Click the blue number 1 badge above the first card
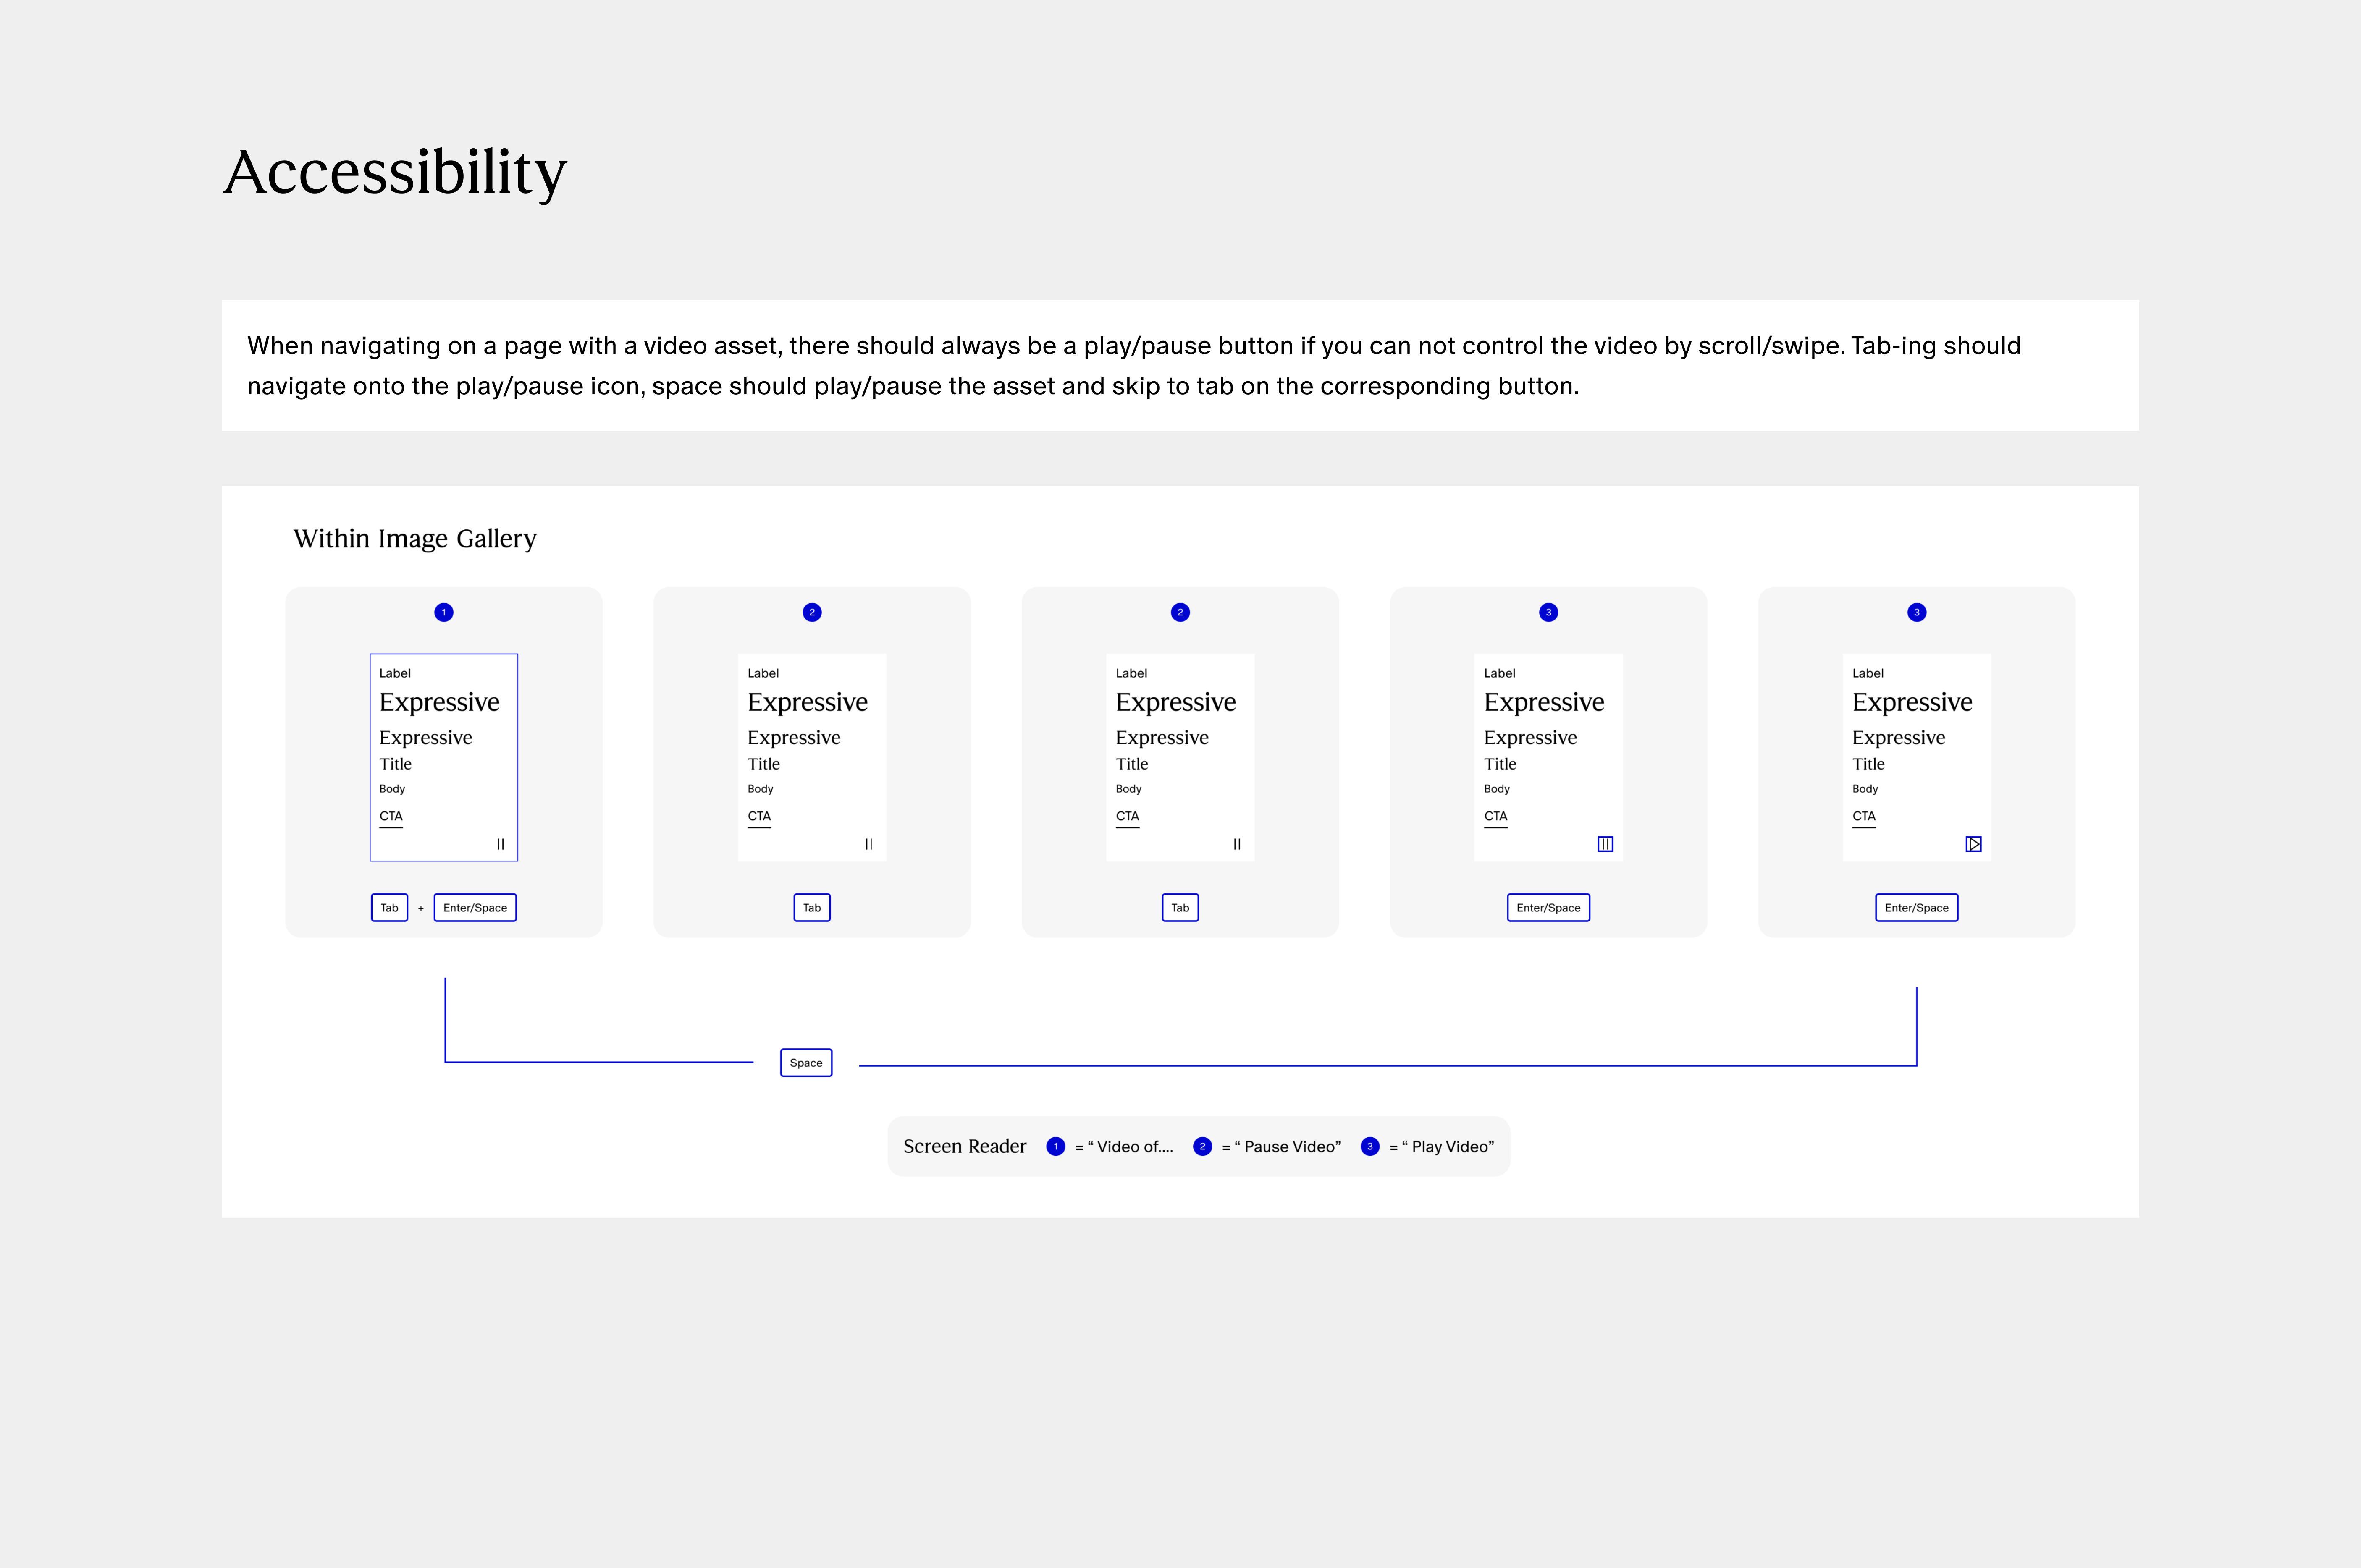The width and height of the screenshot is (2361, 1568). (444, 612)
